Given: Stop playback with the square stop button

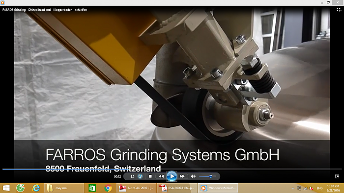Looking at the screenshot, I should [150, 176].
